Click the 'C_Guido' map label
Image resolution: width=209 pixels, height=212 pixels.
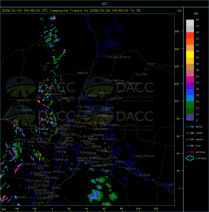click(x=31, y=125)
